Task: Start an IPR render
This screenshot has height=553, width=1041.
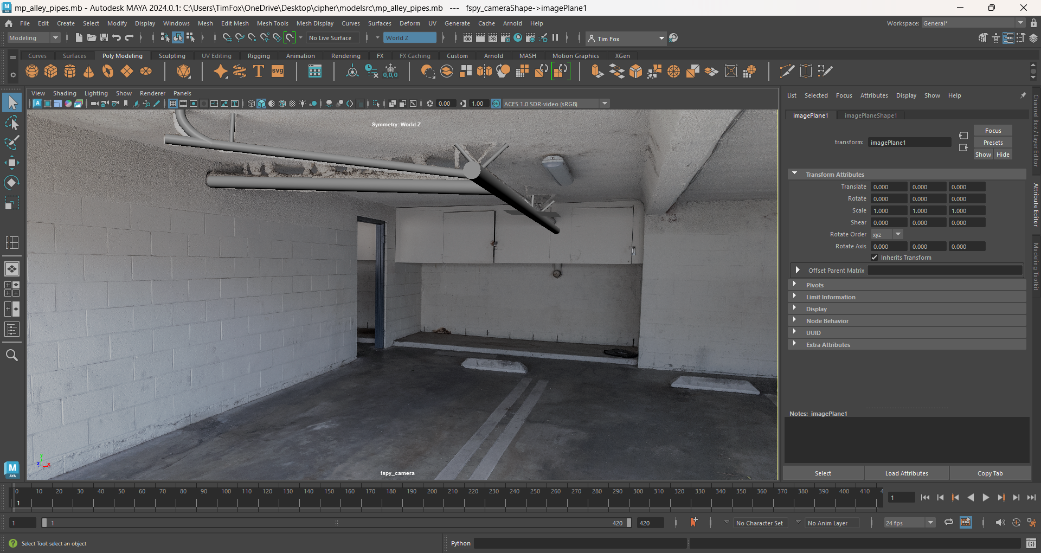Action: tap(492, 38)
